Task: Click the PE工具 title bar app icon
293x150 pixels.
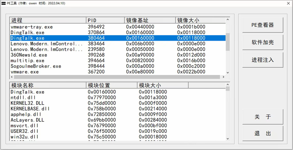Action: point(3,3)
